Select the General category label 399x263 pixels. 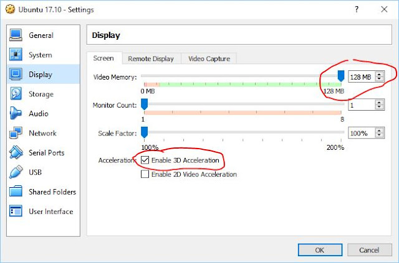tap(41, 35)
